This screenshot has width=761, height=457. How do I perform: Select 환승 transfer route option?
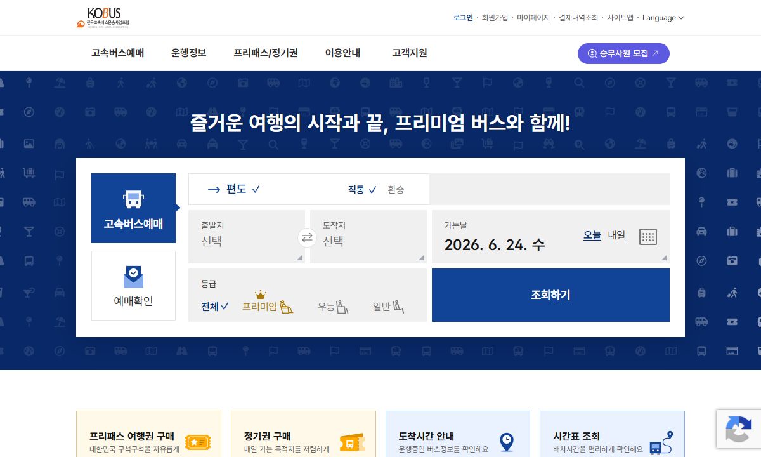point(396,189)
